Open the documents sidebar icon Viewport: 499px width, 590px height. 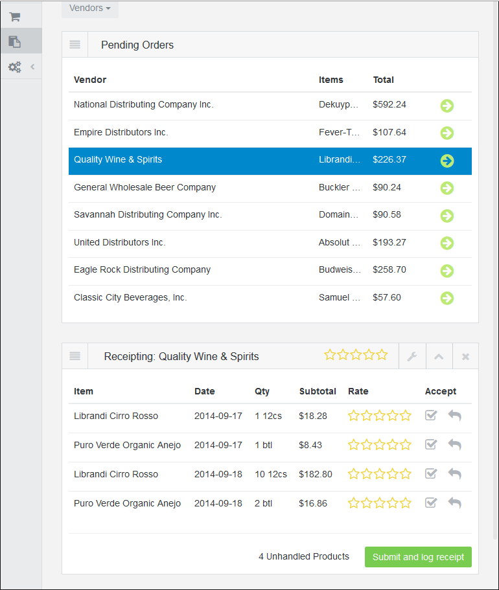[x=14, y=41]
